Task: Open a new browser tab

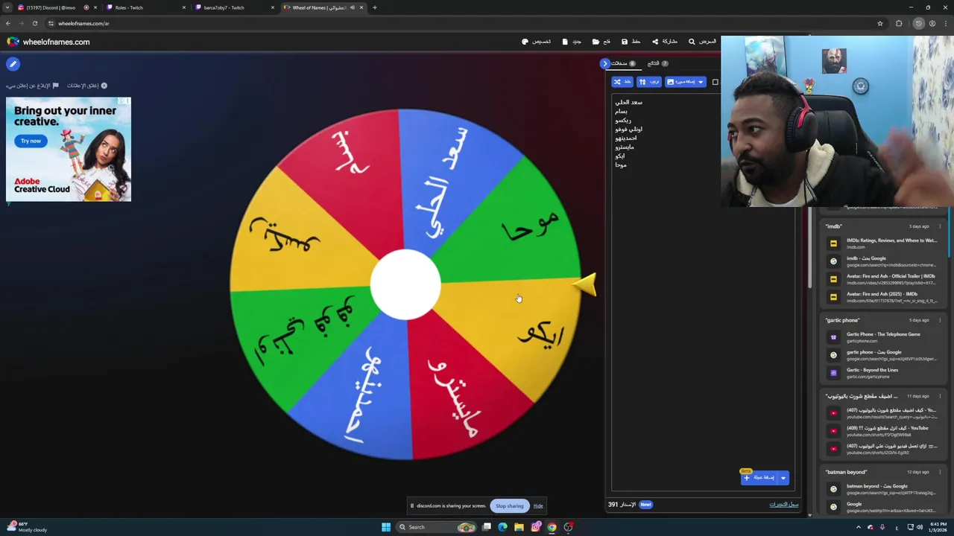Action: (374, 7)
